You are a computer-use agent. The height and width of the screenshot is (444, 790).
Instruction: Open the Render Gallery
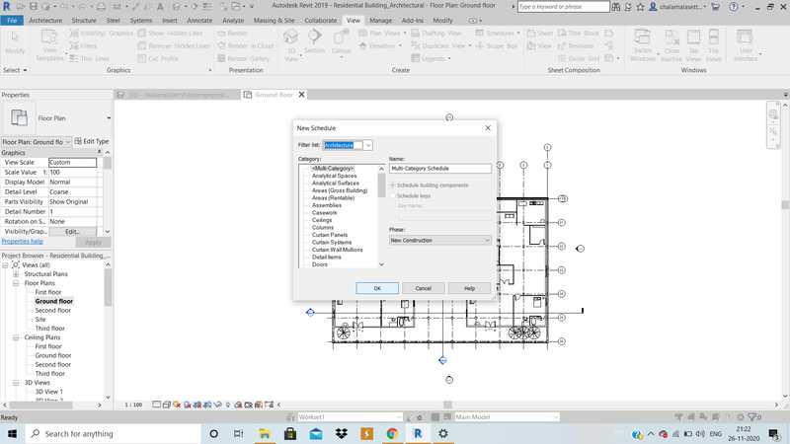click(x=243, y=58)
